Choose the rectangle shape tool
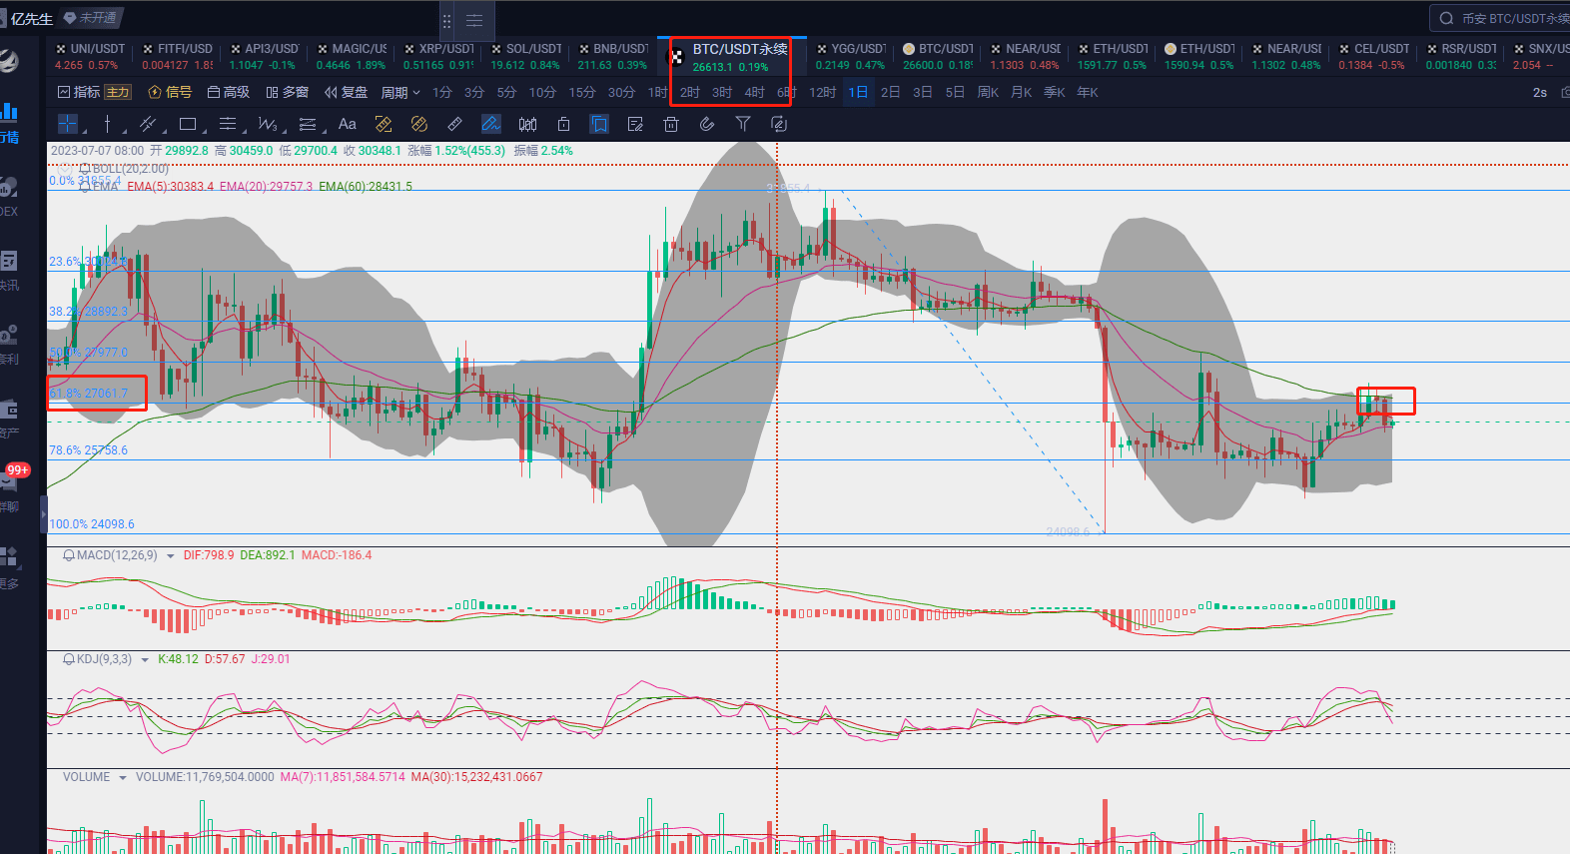 188,124
